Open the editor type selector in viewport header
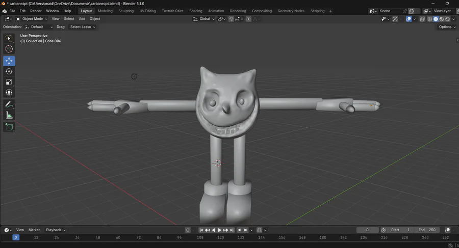 point(8,19)
